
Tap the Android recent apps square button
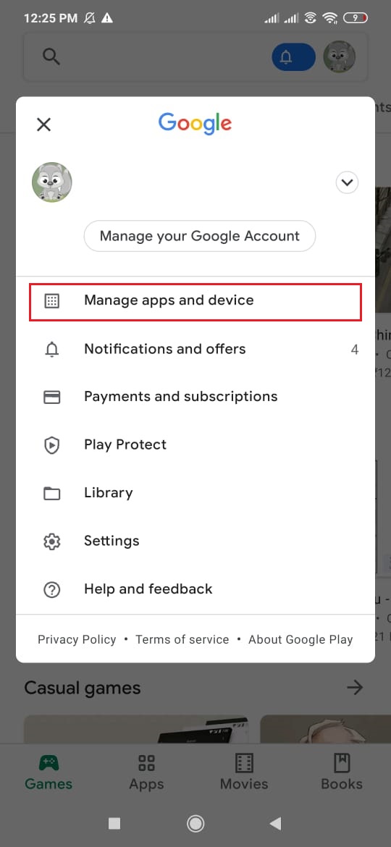click(x=114, y=823)
